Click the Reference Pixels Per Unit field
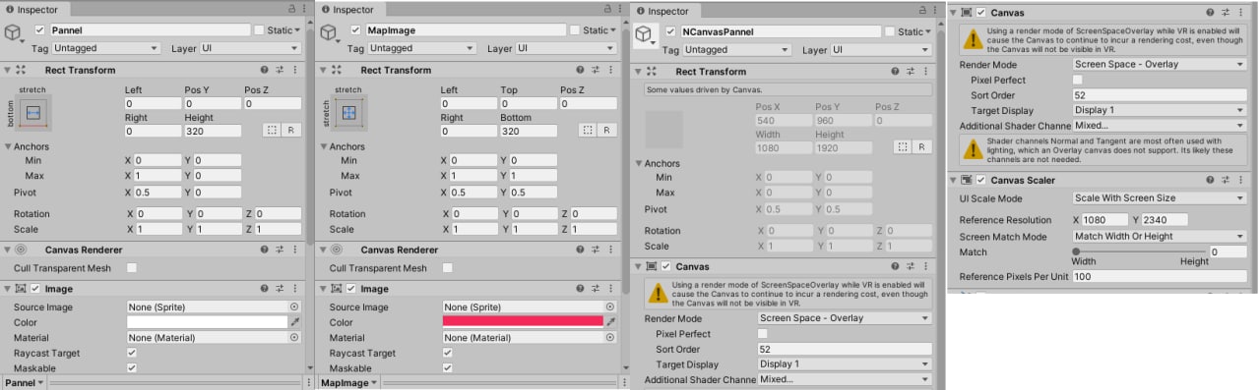Viewport: 1260px width, 390px height. click(x=1159, y=277)
